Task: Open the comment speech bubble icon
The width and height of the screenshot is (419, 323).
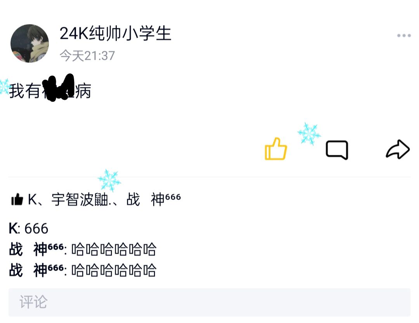Action: [x=337, y=150]
